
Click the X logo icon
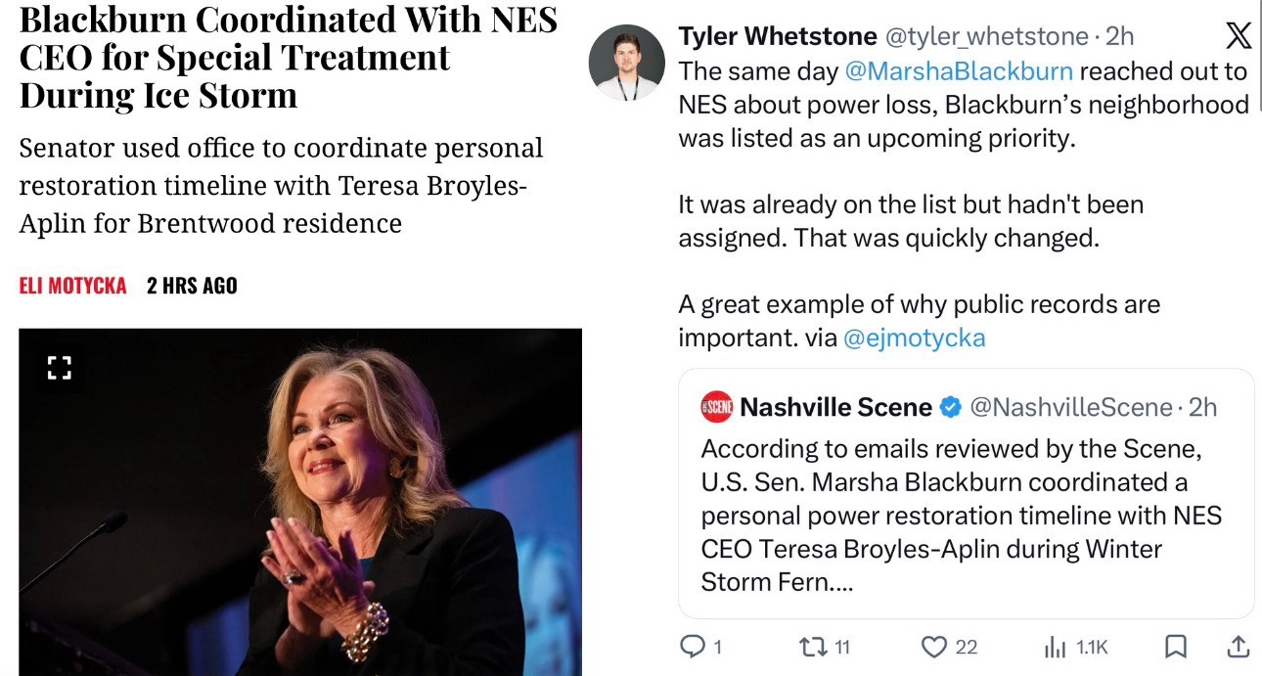coord(1238,37)
